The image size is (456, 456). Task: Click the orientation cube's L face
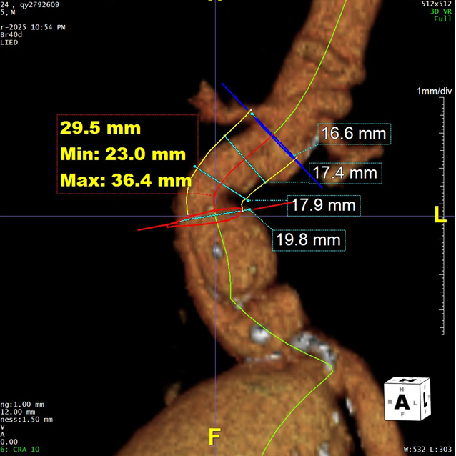[425, 398]
